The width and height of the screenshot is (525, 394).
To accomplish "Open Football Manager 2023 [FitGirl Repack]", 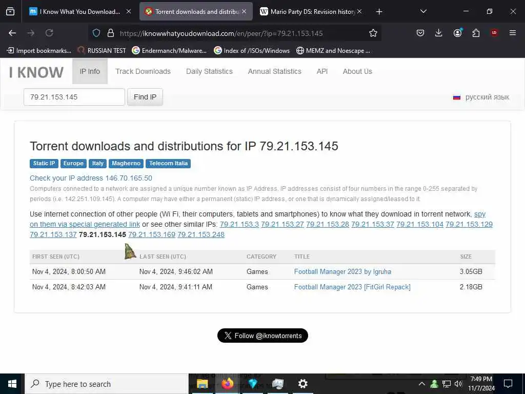I will click(x=352, y=287).
